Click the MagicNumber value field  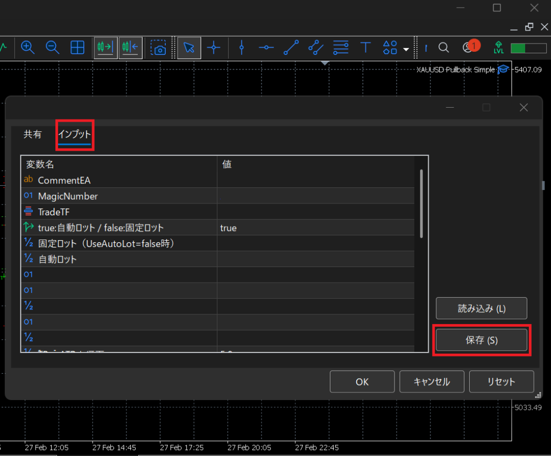315,196
